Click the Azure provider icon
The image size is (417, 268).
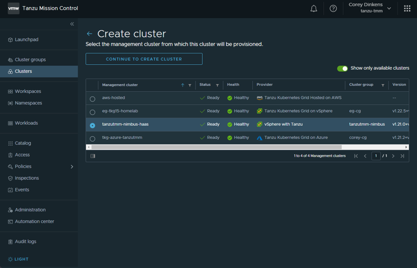259,138
